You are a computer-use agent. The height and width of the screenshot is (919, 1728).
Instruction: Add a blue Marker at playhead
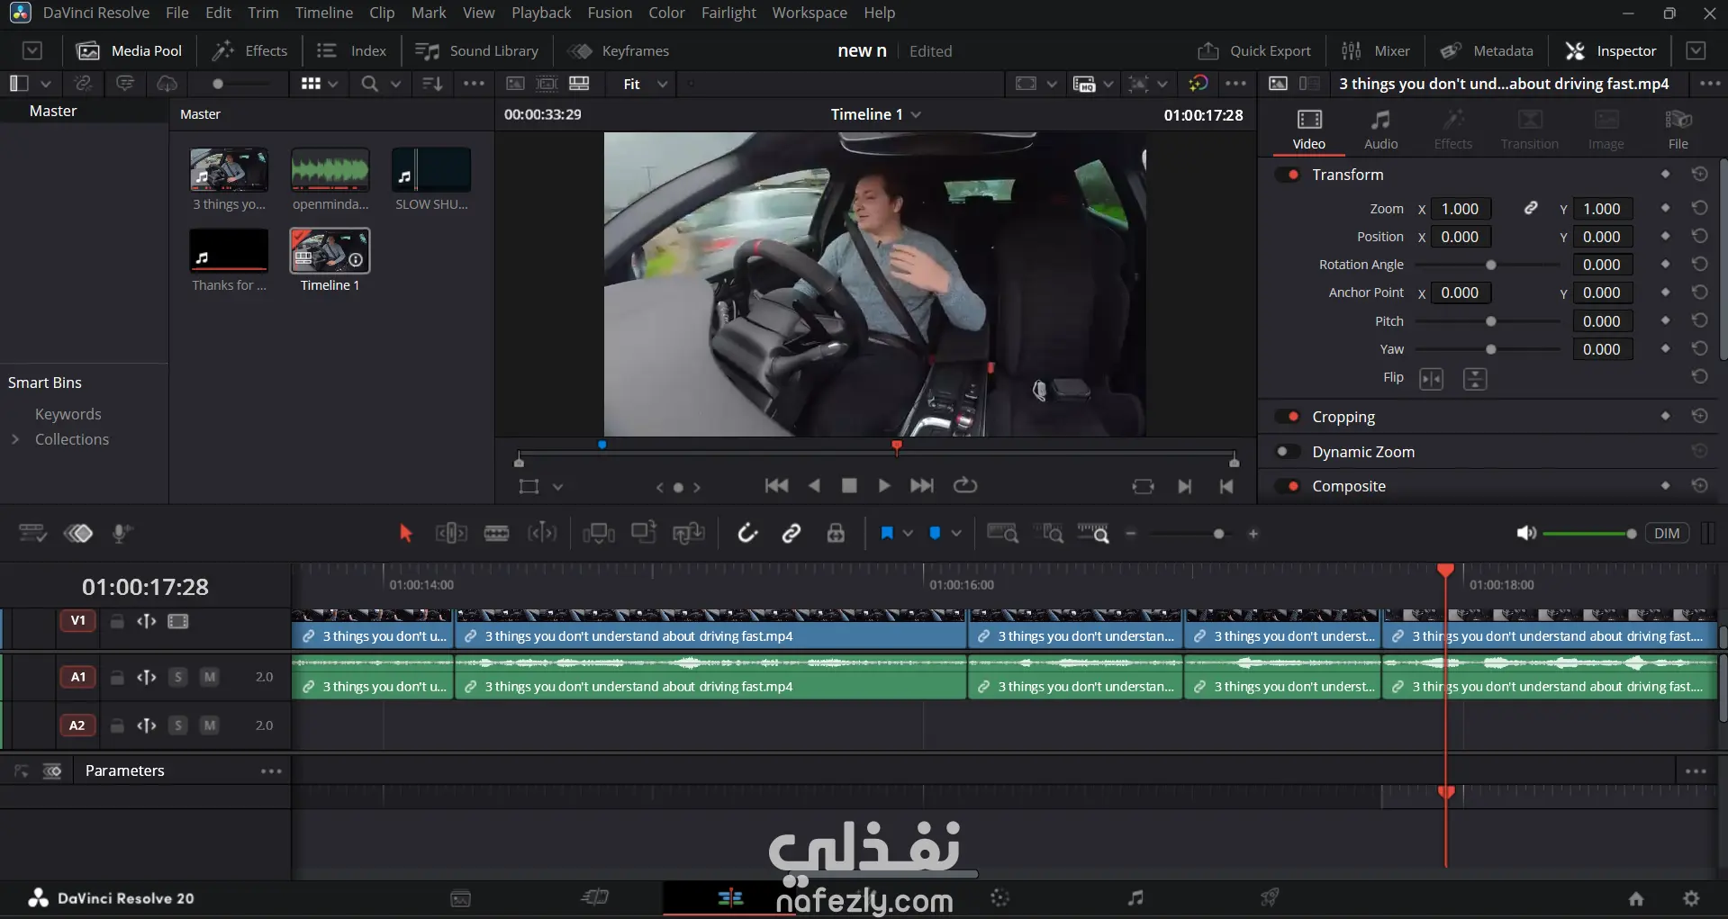935,533
